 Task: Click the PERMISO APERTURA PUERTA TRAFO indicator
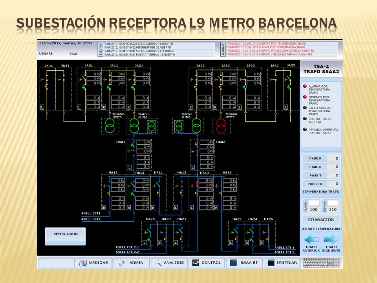pos(305,129)
